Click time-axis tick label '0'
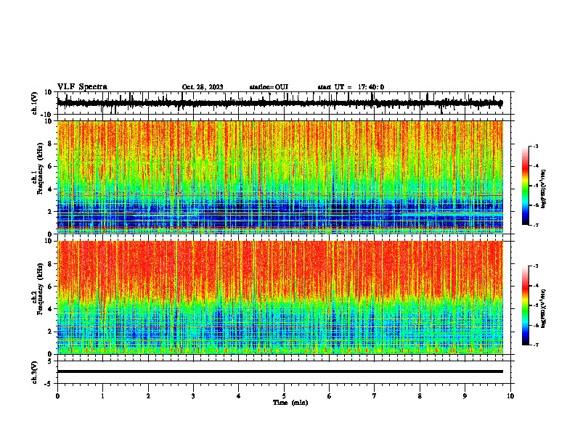The image size is (575, 444). (57, 396)
